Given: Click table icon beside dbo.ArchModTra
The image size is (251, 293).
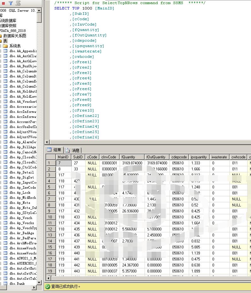Looking at the screenshot, I should (5, 243).
